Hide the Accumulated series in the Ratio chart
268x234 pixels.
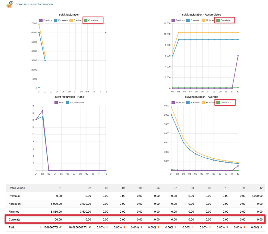click(75, 103)
